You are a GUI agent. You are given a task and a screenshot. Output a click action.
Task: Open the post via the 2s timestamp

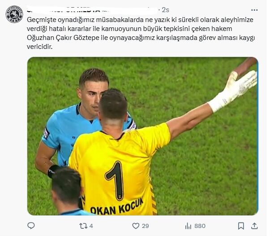165,10
